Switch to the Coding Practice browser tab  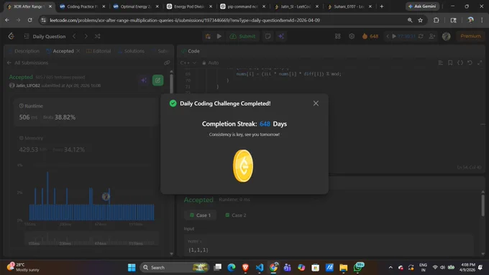pos(82,6)
